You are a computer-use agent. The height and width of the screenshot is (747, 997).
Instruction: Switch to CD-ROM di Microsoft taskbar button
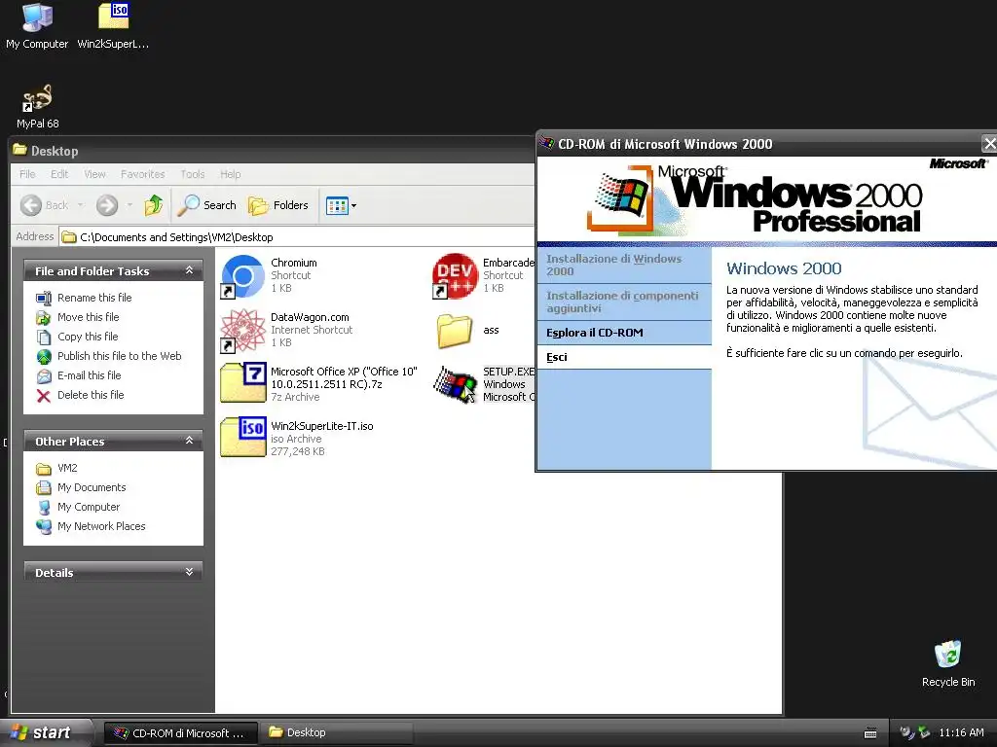point(180,733)
